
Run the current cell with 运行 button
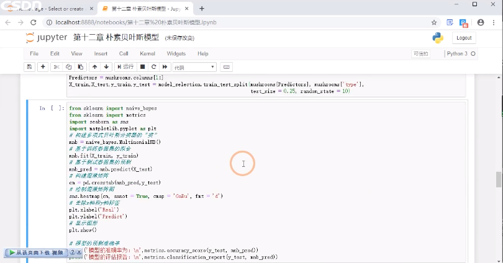(x=125, y=66)
